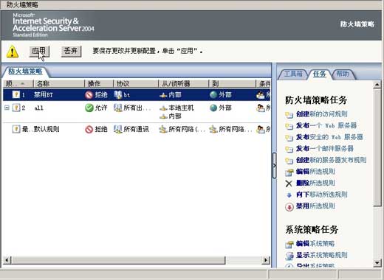The image size is (384, 280).
Task: Open the 创建新的访问规则 link
Action: coord(322,114)
